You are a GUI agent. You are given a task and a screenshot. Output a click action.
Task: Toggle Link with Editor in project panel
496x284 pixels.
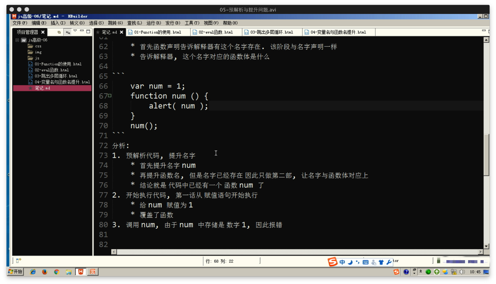pos(68,32)
